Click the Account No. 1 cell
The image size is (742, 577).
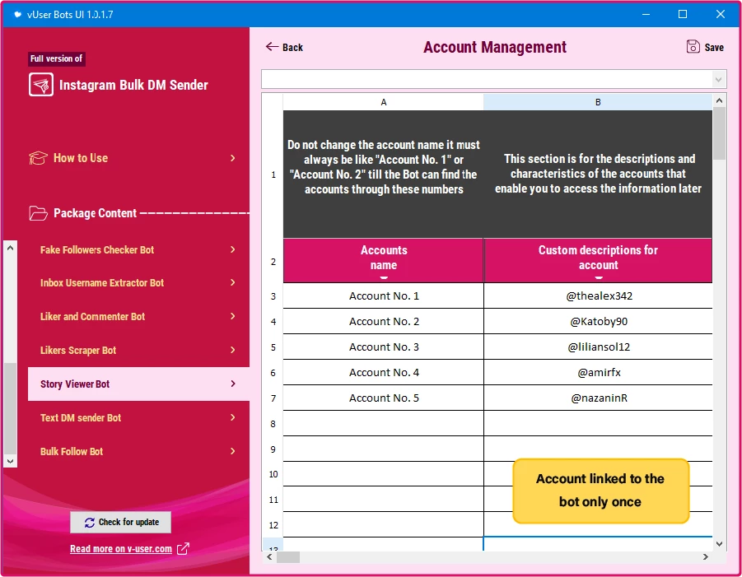pos(383,296)
